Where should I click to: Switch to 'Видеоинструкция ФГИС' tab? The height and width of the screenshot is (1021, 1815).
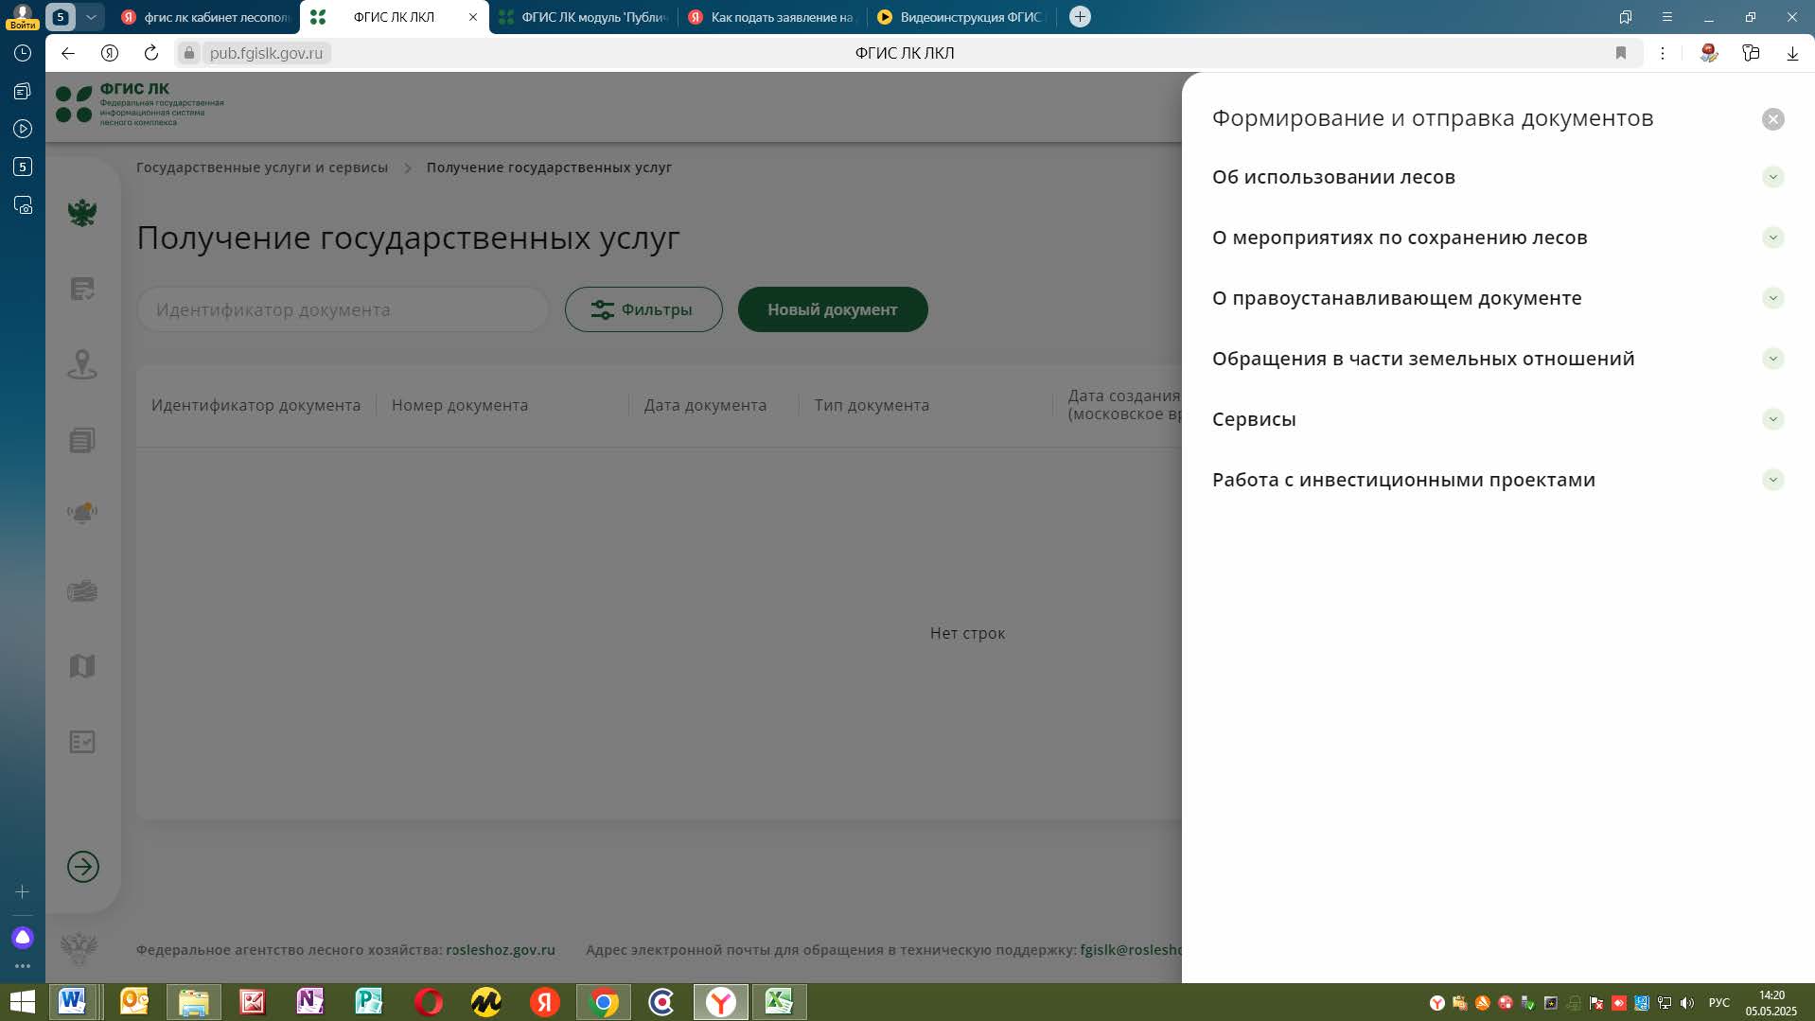click(962, 17)
